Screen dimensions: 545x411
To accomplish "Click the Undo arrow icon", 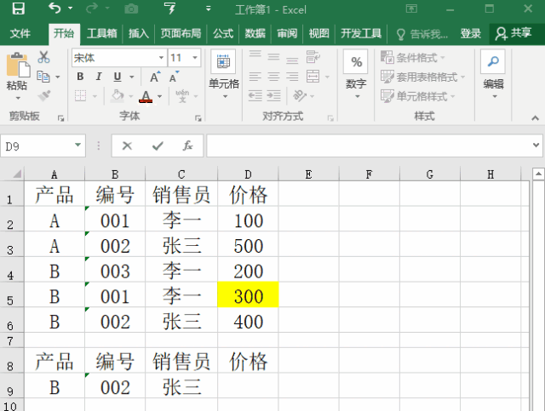I will [54, 9].
